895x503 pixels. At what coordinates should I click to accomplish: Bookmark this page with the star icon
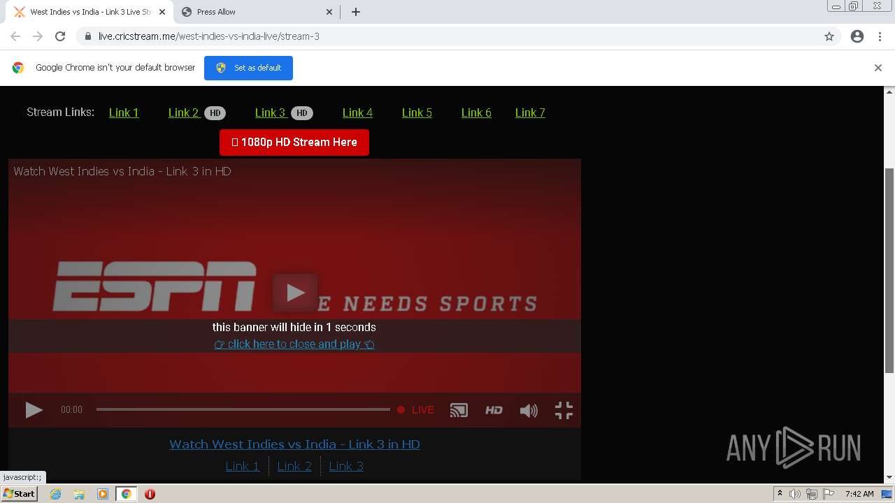click(x=829, y=36)
